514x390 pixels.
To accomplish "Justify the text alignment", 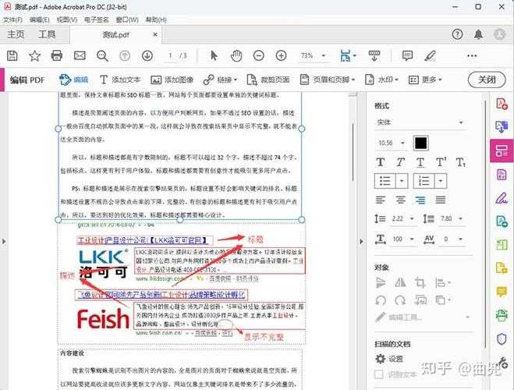I will 441,200.
